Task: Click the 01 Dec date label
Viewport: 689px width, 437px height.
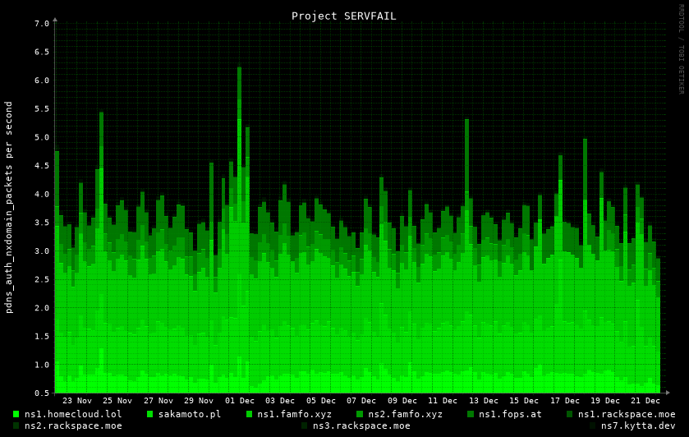Action: tap(240, 401)
